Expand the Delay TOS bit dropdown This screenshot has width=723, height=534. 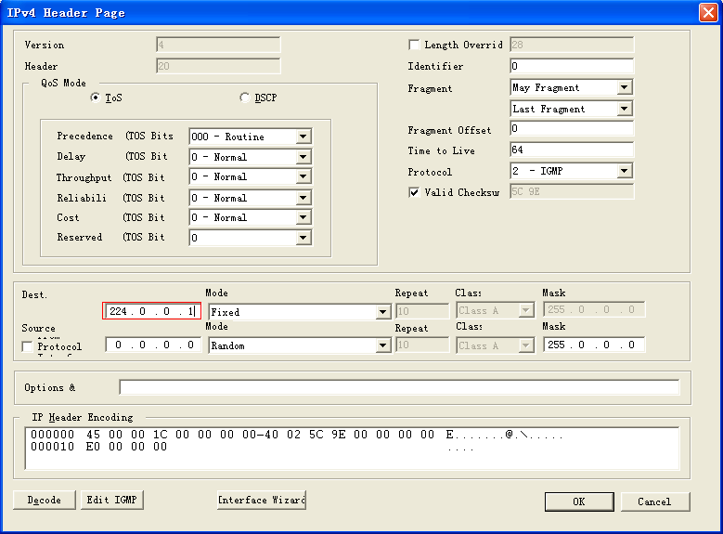tap(303, 157)
